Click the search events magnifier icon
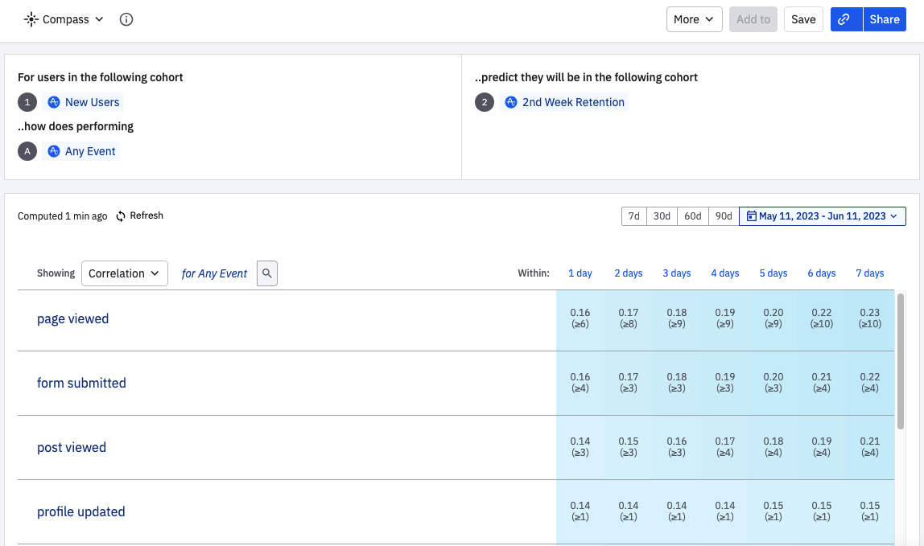924x546 pixels. pyautogui.click(x=267, y=273)
